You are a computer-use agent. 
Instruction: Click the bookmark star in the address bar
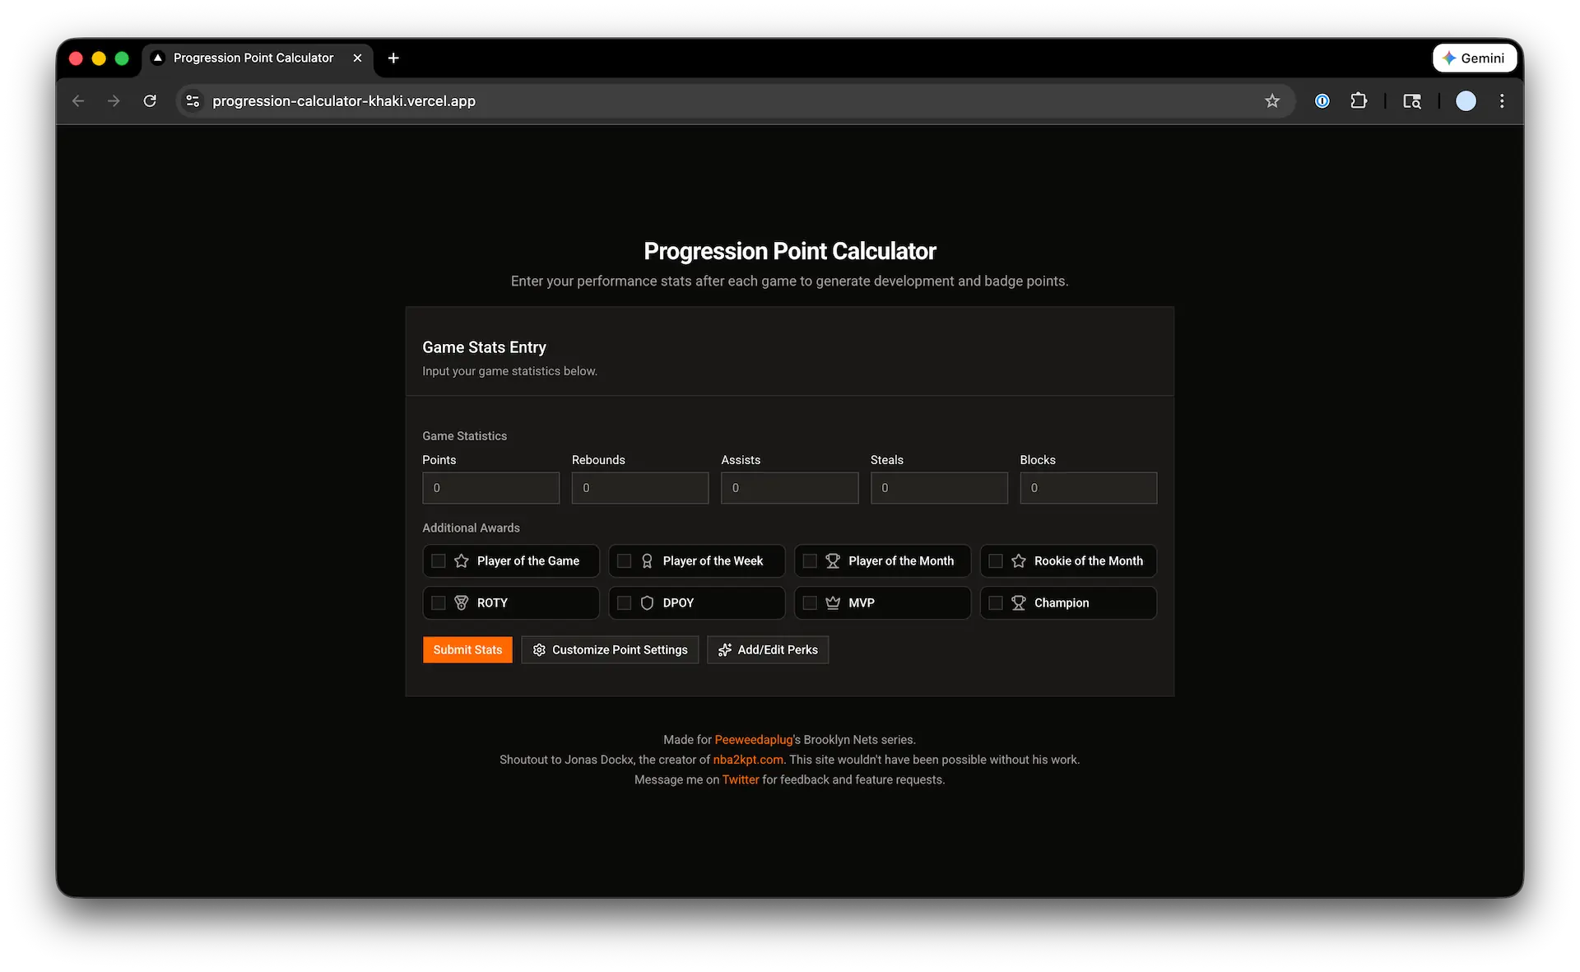[x=1272, y=100]
